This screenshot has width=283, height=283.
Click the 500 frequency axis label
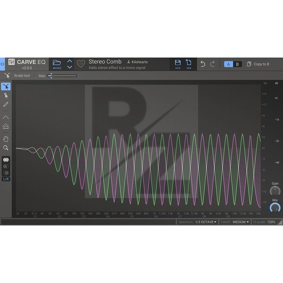(x=130, y=214)
